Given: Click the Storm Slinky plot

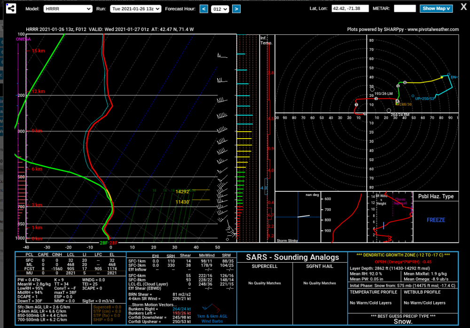Looking at the screenshot, I should [298, 217].
